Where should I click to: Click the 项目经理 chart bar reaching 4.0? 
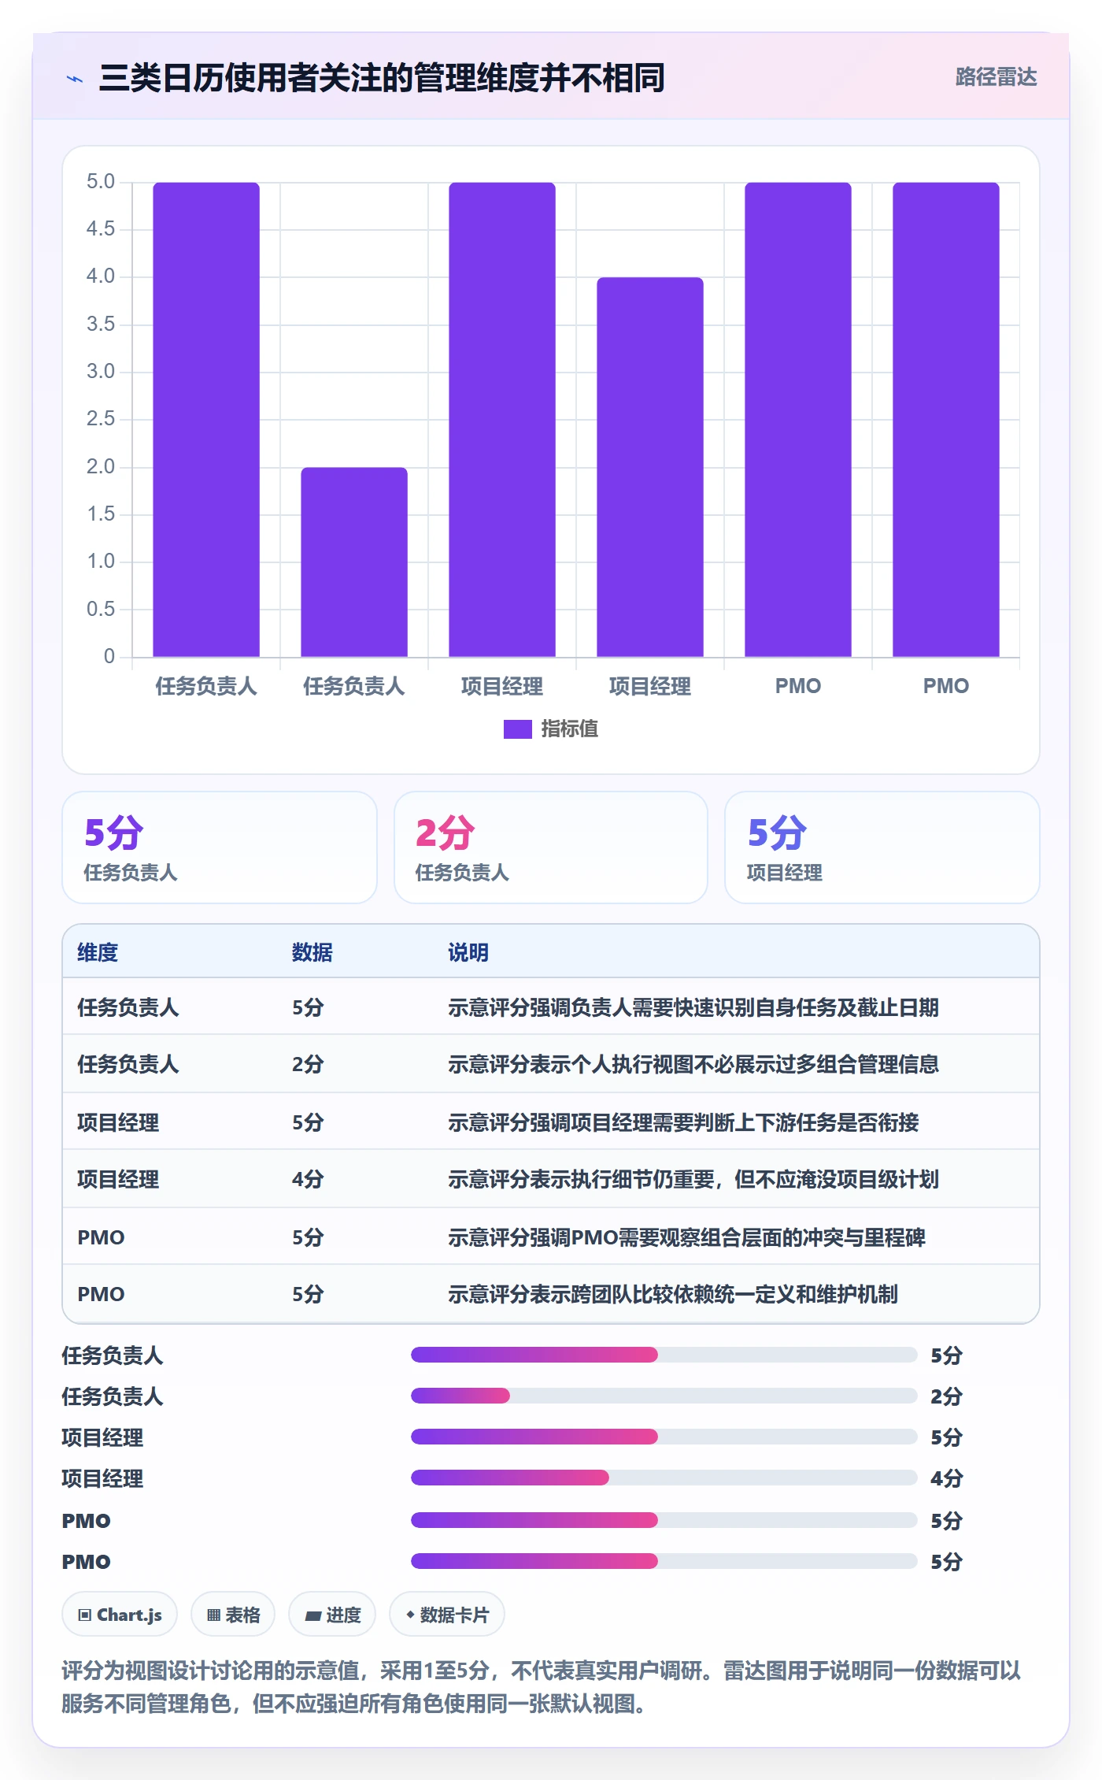(650, 467)
